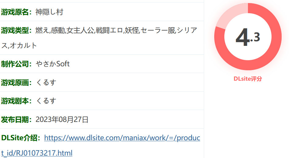Open the DLsite product page link
Screen dimensions: 289x158
click(x=122, y=138)
